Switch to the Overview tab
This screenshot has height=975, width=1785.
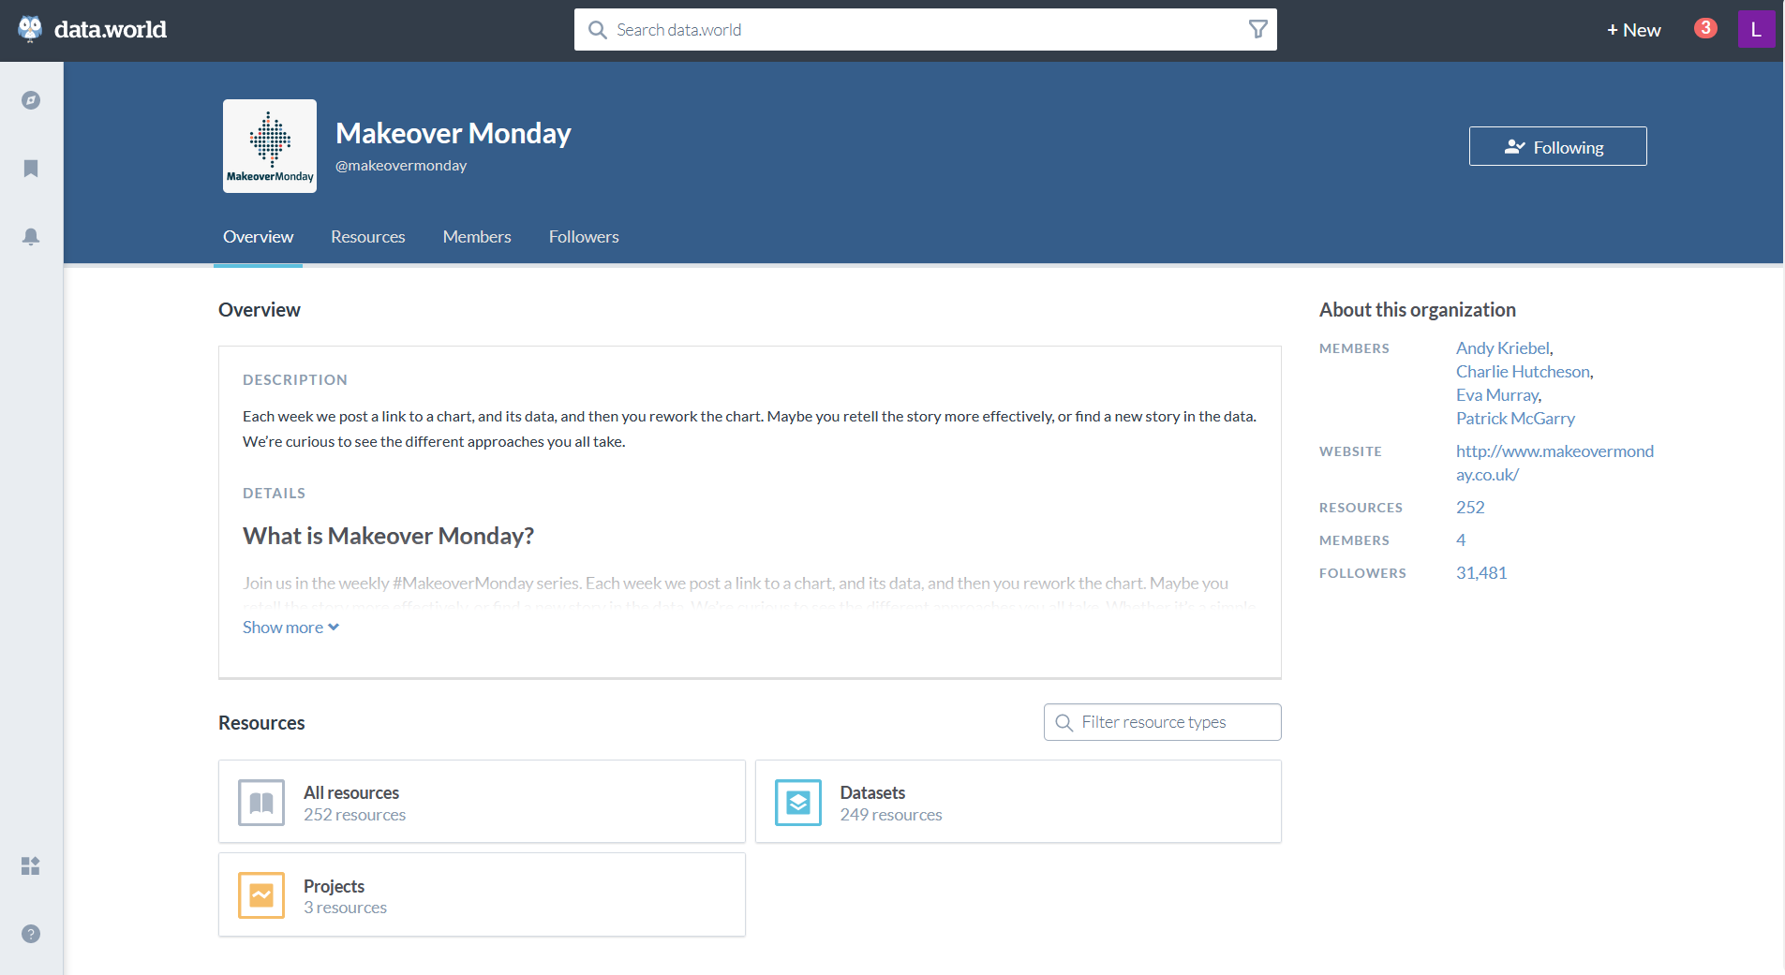(x=258, y=237)
